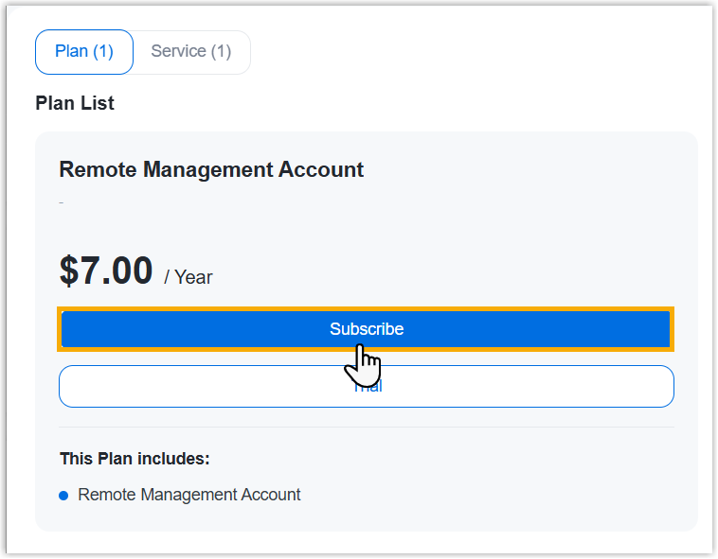Image resolution: width=718 pixels, height=559 pixels.
Task: Switch to the Plan (1) tab
Action: pyautogui.click(x=84, y=52)
